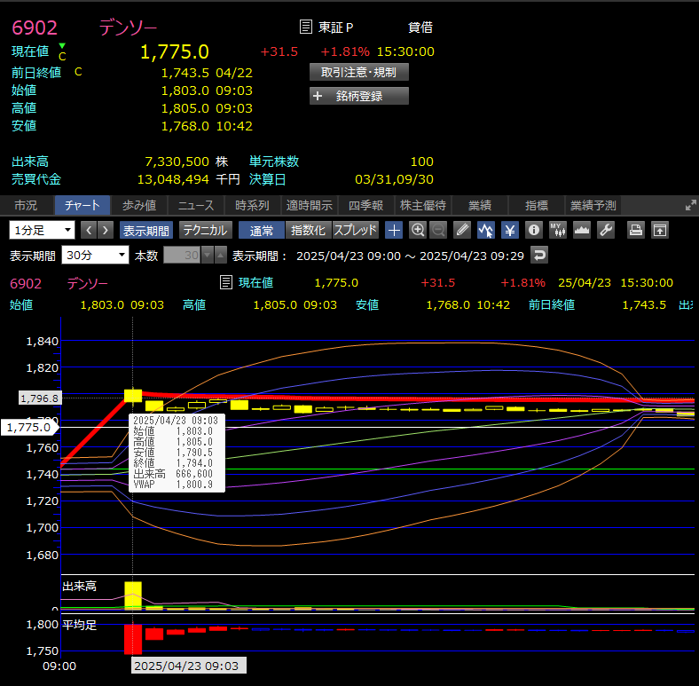The height and width of the screenshot is (686, 699).
Task: Click the 銘柄登録 add-stock button
Action: pos(359,96)
